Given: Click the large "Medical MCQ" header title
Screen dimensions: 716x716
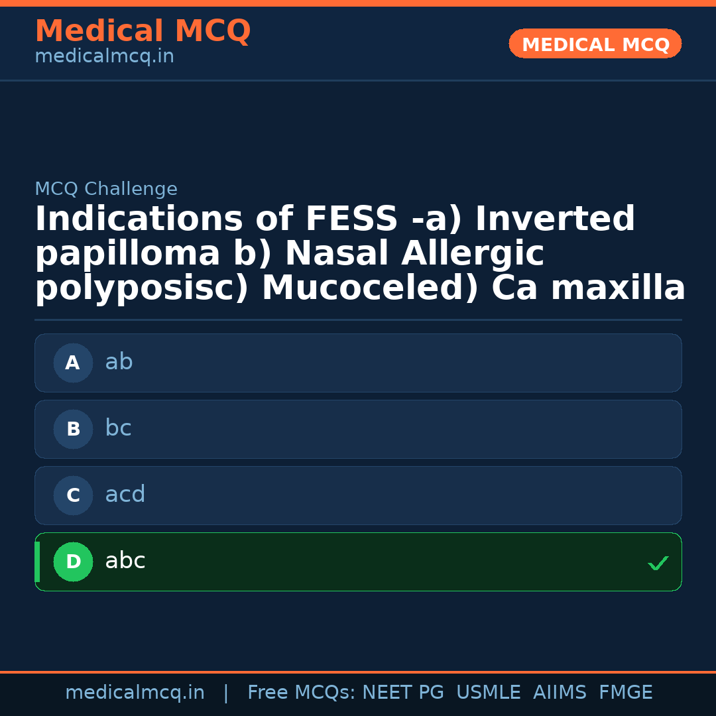Looking at the screenshot, I should click(x=143, y=31).
